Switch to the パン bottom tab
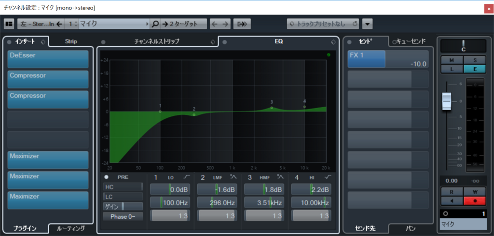The height and width of the screenshot is (236, 494). 411,228
